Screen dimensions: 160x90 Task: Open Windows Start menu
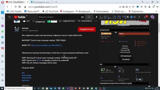pos(2,88)
